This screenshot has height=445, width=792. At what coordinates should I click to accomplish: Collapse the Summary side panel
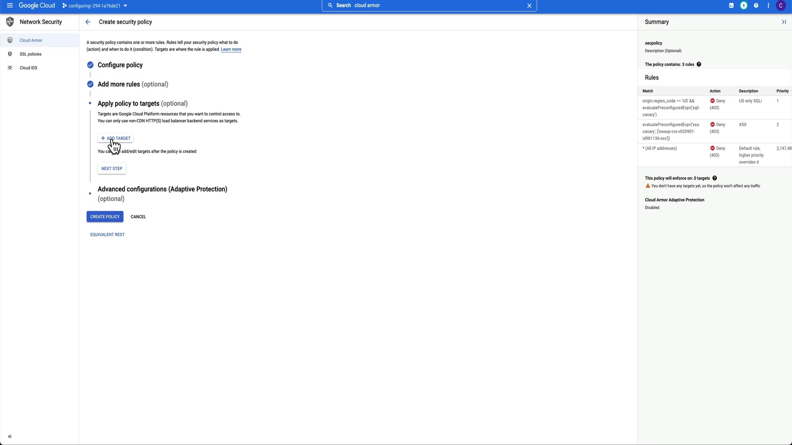[784, 22]
